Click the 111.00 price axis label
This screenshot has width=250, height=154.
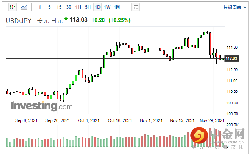232,80
